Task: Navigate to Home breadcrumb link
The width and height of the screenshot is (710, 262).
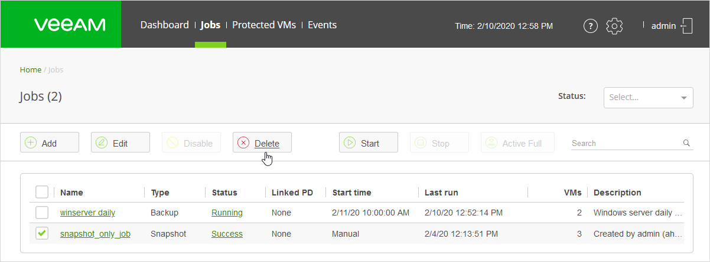Action: click(x=31, y=69)
